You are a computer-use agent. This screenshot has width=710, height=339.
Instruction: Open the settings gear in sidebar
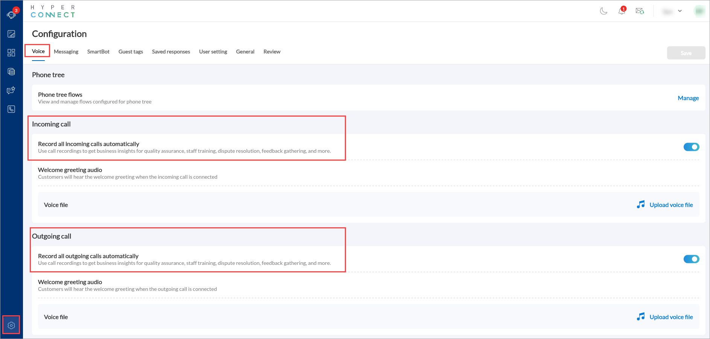tap(11, 325)
